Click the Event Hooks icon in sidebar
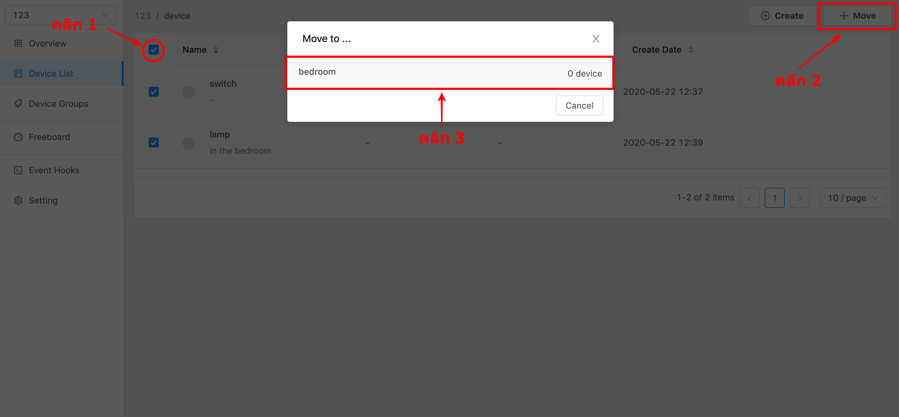The height and width of the screenshot is (417, 899). 18,170
